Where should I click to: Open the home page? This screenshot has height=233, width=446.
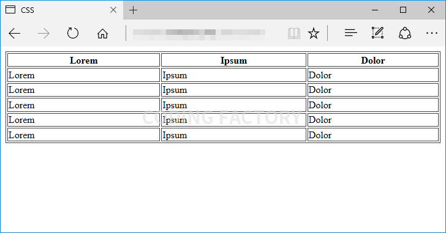click(102, 34)
